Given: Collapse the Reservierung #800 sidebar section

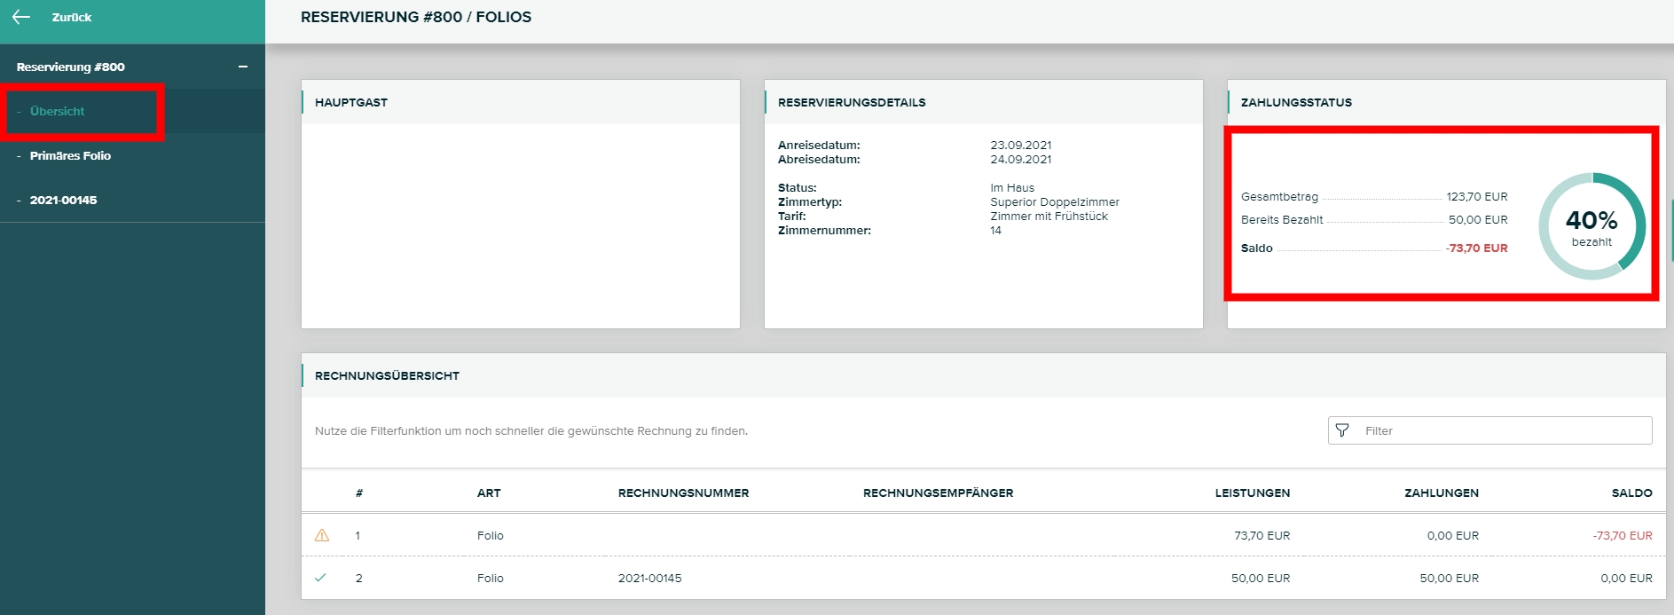Looking at the screenshot, I should (243, 67).
